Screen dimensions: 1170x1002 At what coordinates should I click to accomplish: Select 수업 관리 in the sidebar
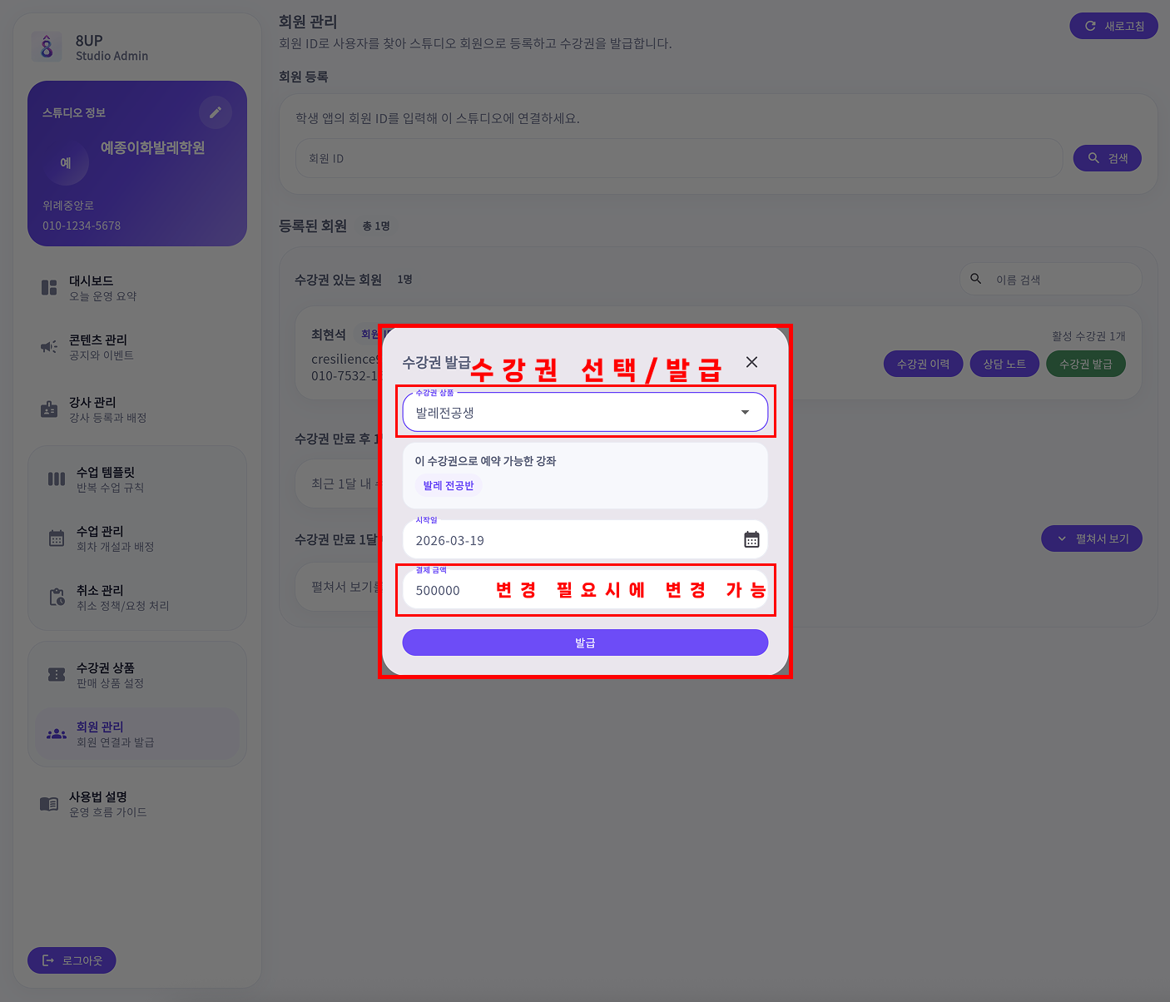(137, 538)
